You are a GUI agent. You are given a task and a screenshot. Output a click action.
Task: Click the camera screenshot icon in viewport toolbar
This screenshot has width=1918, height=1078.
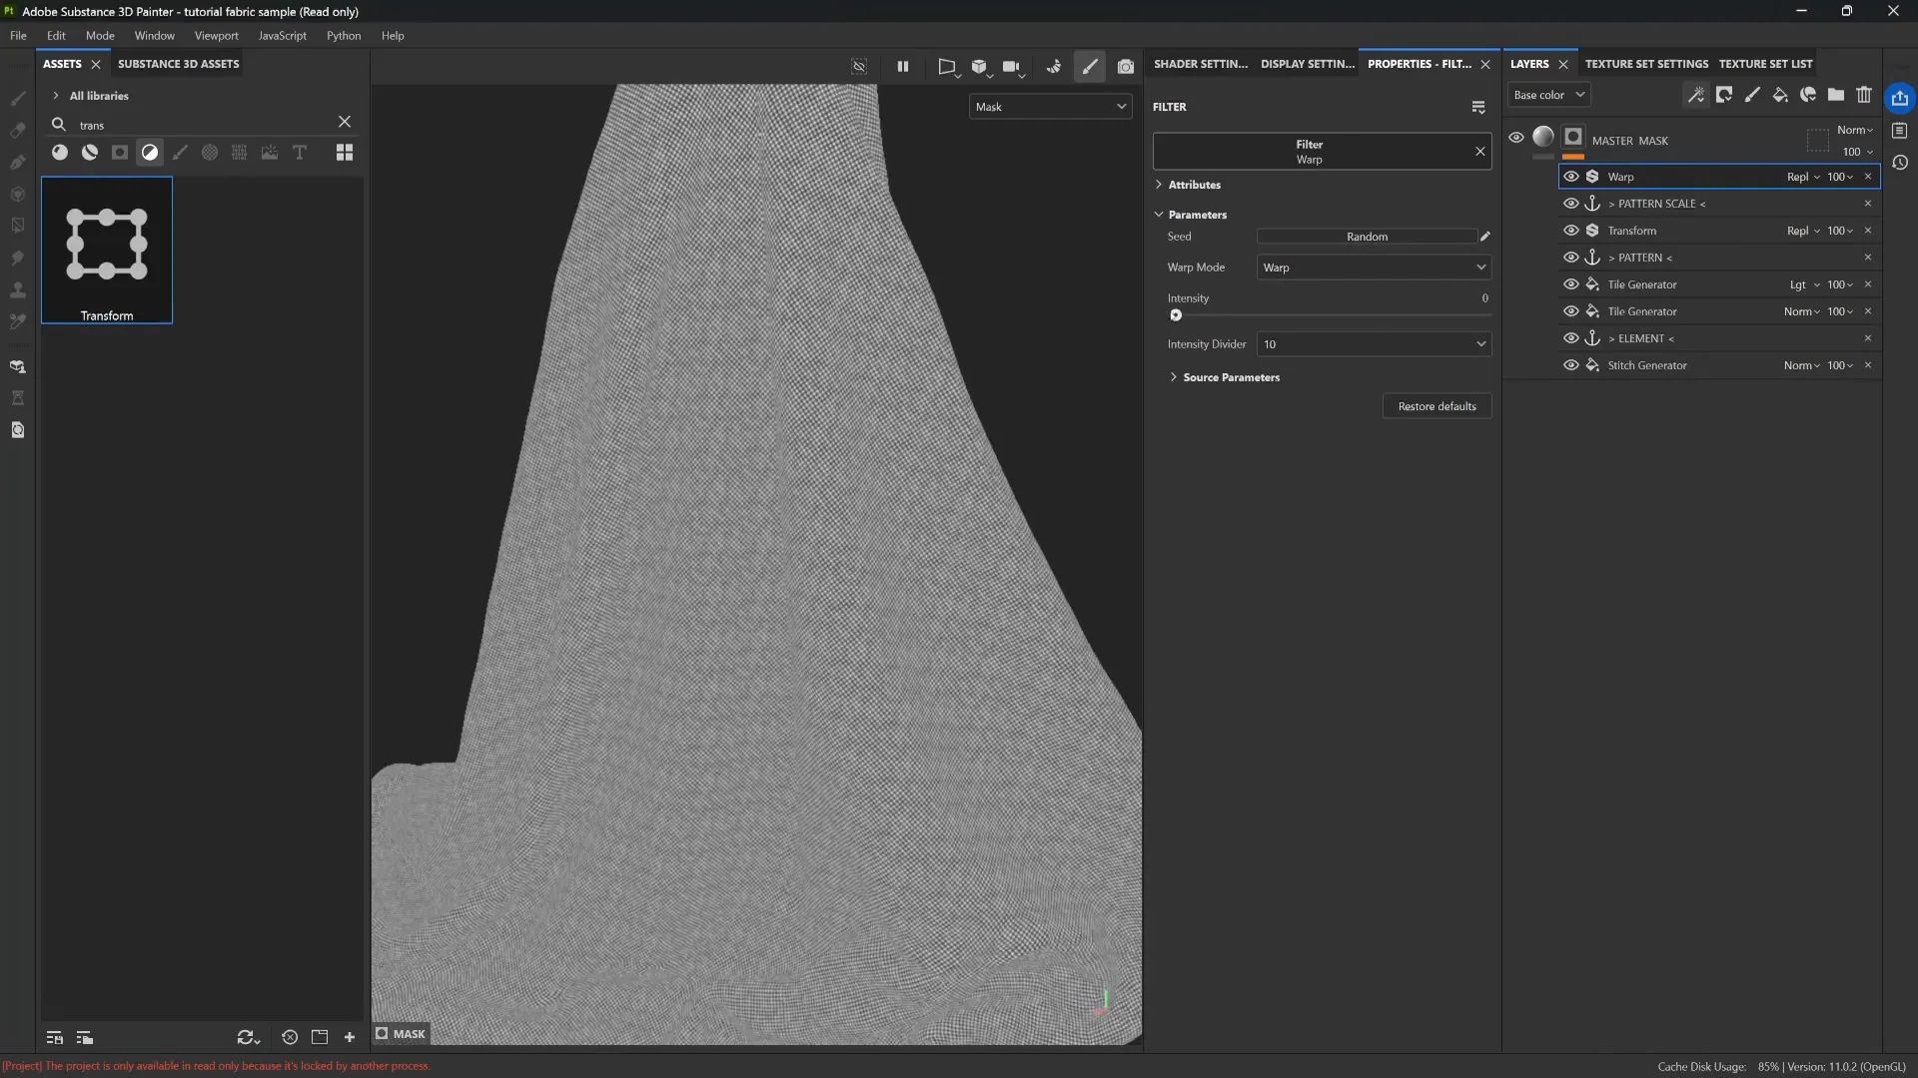(1126, 67)
